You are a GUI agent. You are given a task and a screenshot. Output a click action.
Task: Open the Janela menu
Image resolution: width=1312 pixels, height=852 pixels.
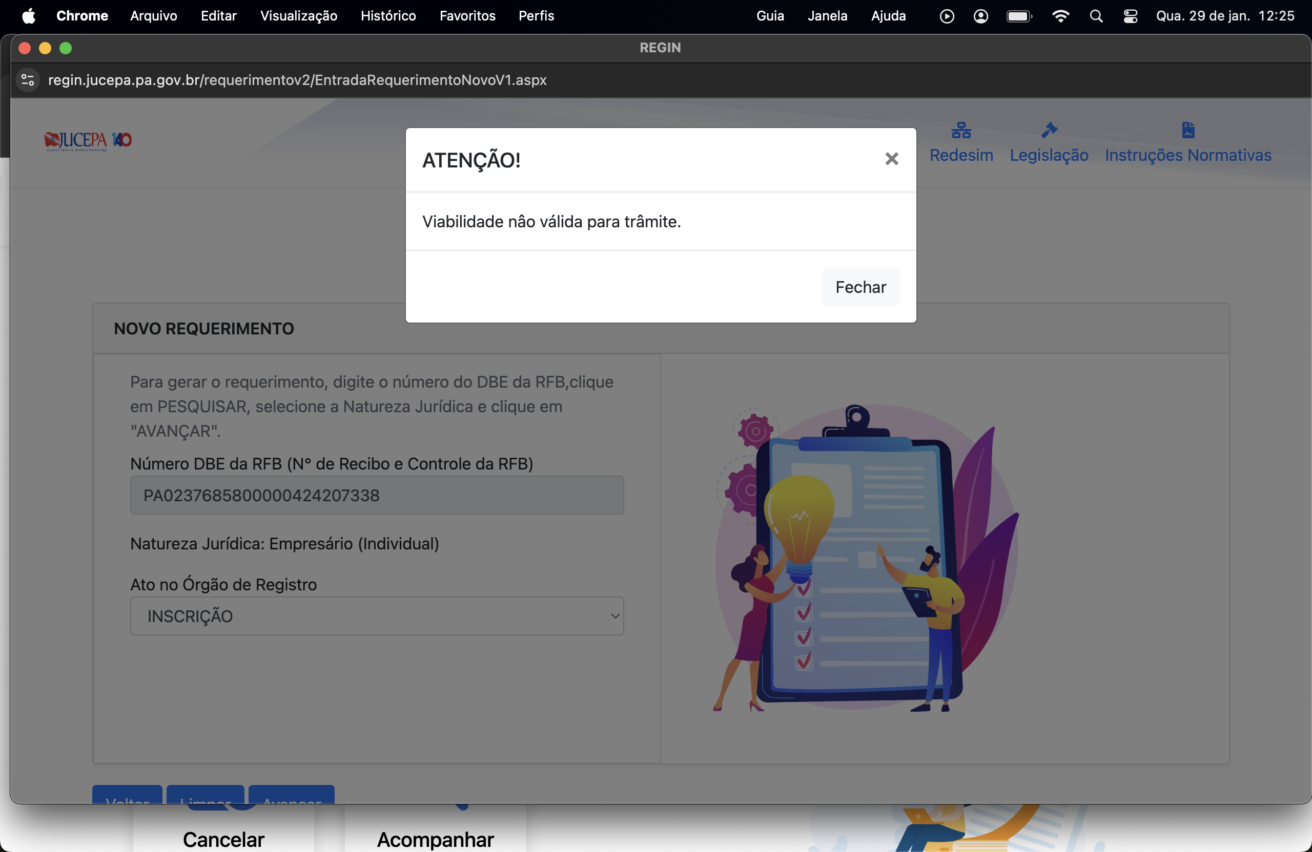[828, 16]
